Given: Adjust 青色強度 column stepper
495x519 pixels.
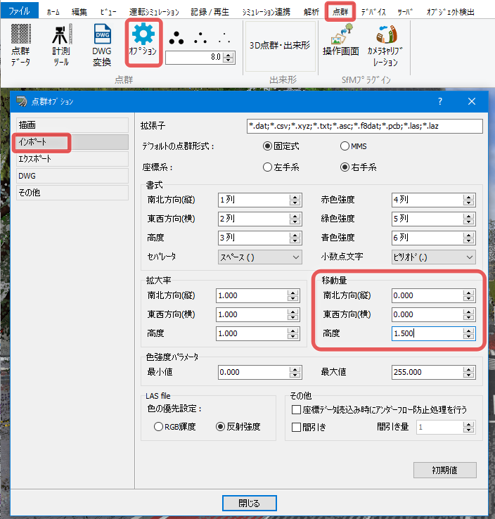Looking at the screenshot, I should click(468, 238).
